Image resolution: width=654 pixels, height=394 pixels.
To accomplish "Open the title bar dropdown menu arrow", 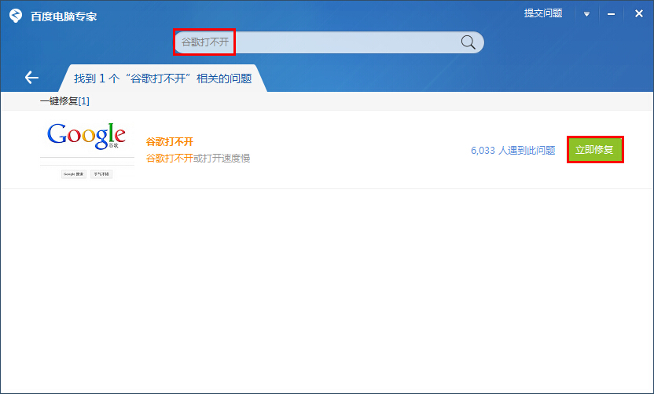I will click(x=586, y=14).
